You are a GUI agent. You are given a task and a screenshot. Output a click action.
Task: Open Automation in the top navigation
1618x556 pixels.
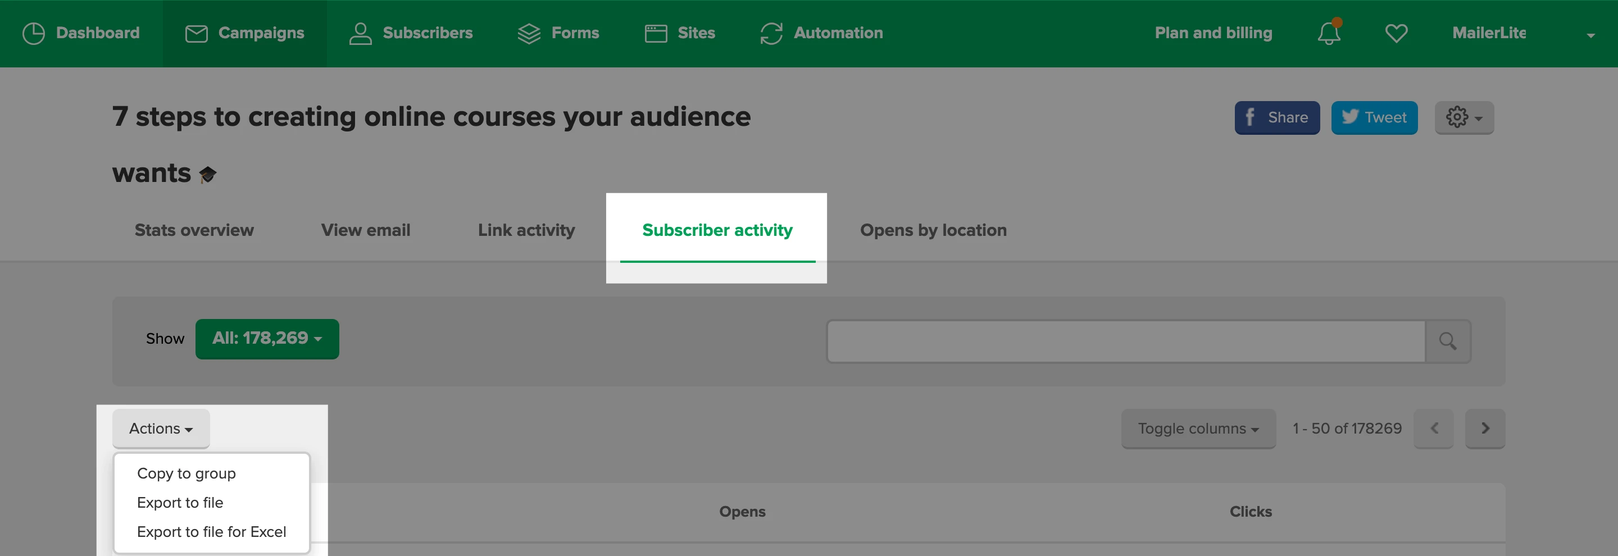point(821,33)
